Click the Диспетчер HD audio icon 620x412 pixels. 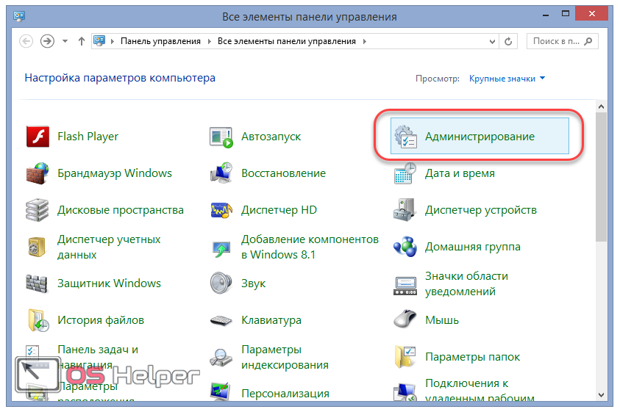click(221, 211)
